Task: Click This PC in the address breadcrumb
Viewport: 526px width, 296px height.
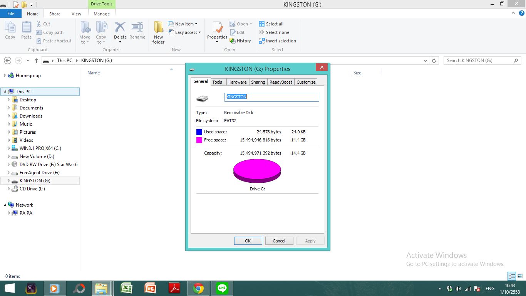Action: [x=64, y=61]
